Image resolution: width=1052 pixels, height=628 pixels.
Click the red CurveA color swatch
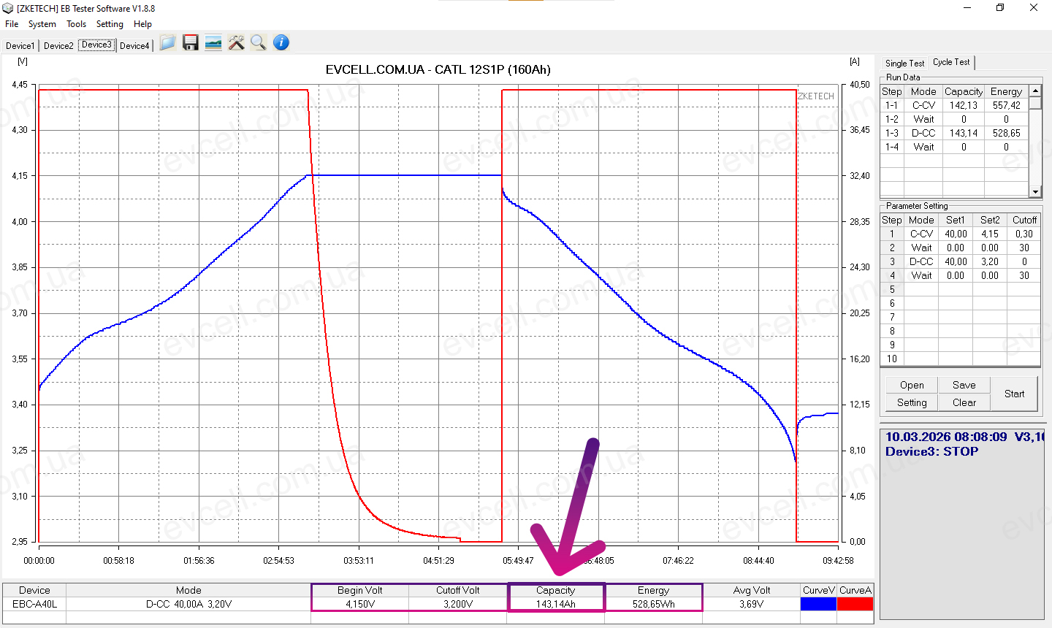pos(855,604)
